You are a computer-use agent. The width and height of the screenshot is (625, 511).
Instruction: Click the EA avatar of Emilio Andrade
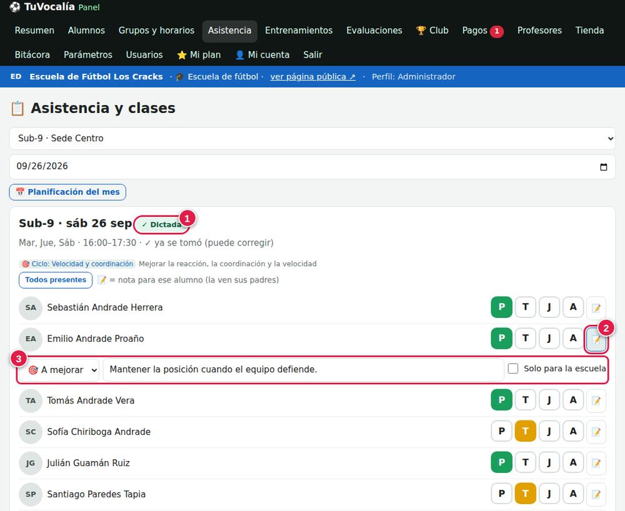click(x=31, y=339)
